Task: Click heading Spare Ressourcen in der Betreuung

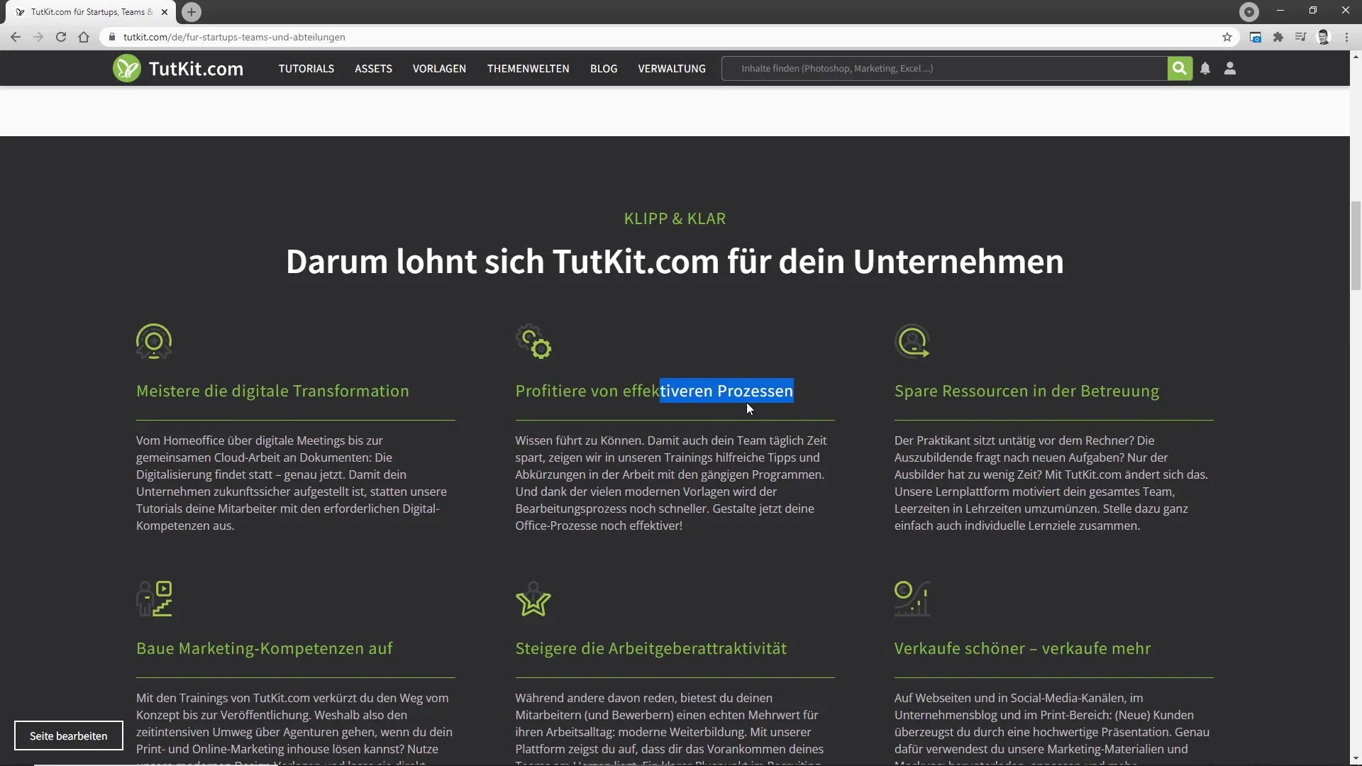Action: [x=1026, y=391]
